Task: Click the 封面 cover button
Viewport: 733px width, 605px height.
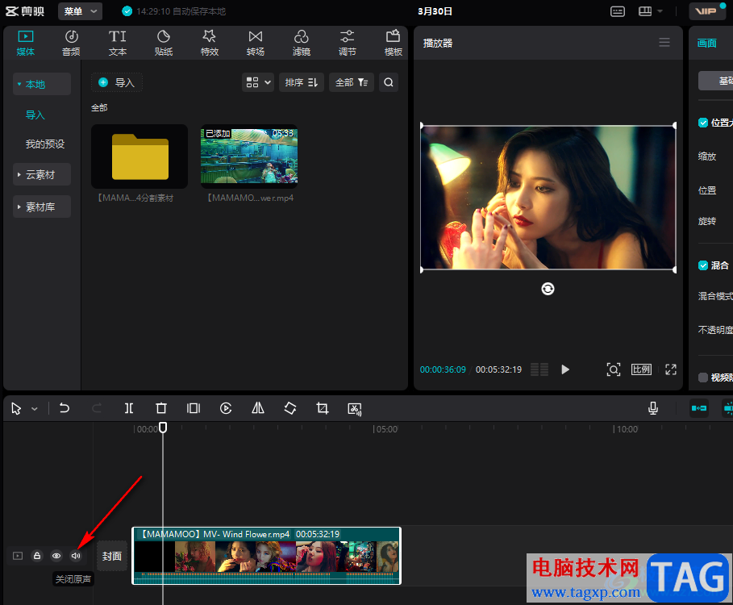Action: 111,556
